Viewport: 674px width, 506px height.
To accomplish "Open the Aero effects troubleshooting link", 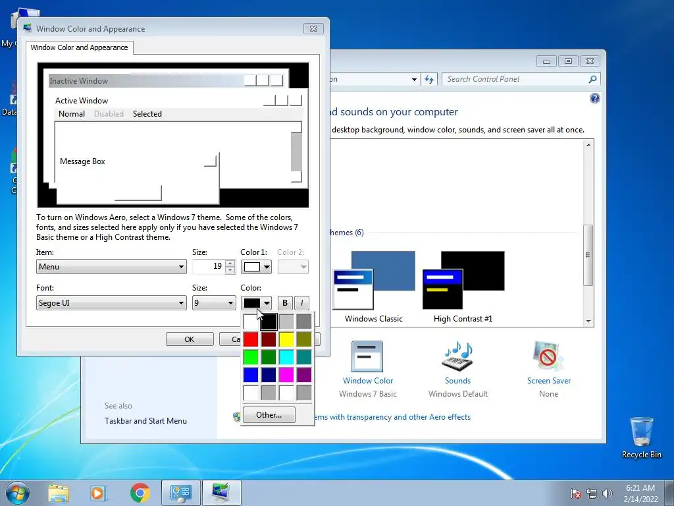I will pos(391,417).
